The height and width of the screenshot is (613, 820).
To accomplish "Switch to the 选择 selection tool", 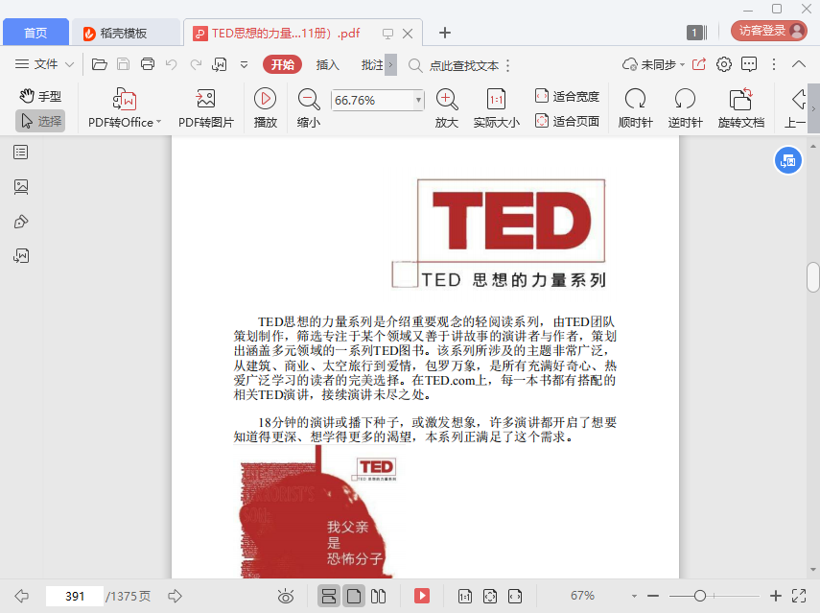I will coord(40,121).
